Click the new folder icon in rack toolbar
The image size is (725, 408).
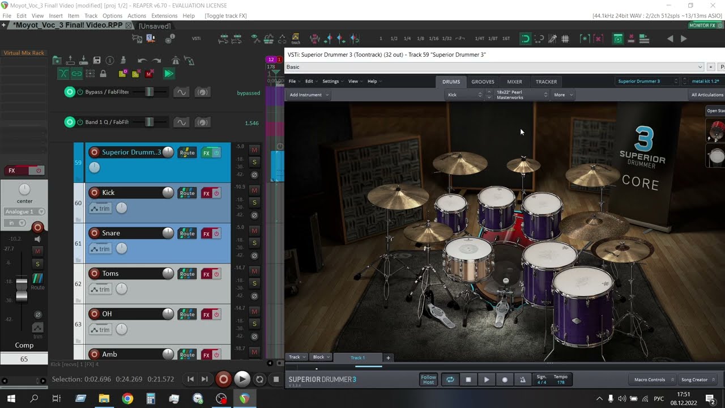pos(57,61)
